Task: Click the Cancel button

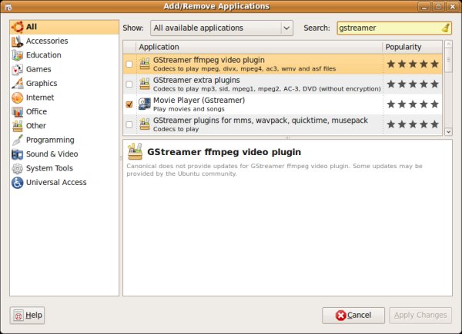Action: 353,316
